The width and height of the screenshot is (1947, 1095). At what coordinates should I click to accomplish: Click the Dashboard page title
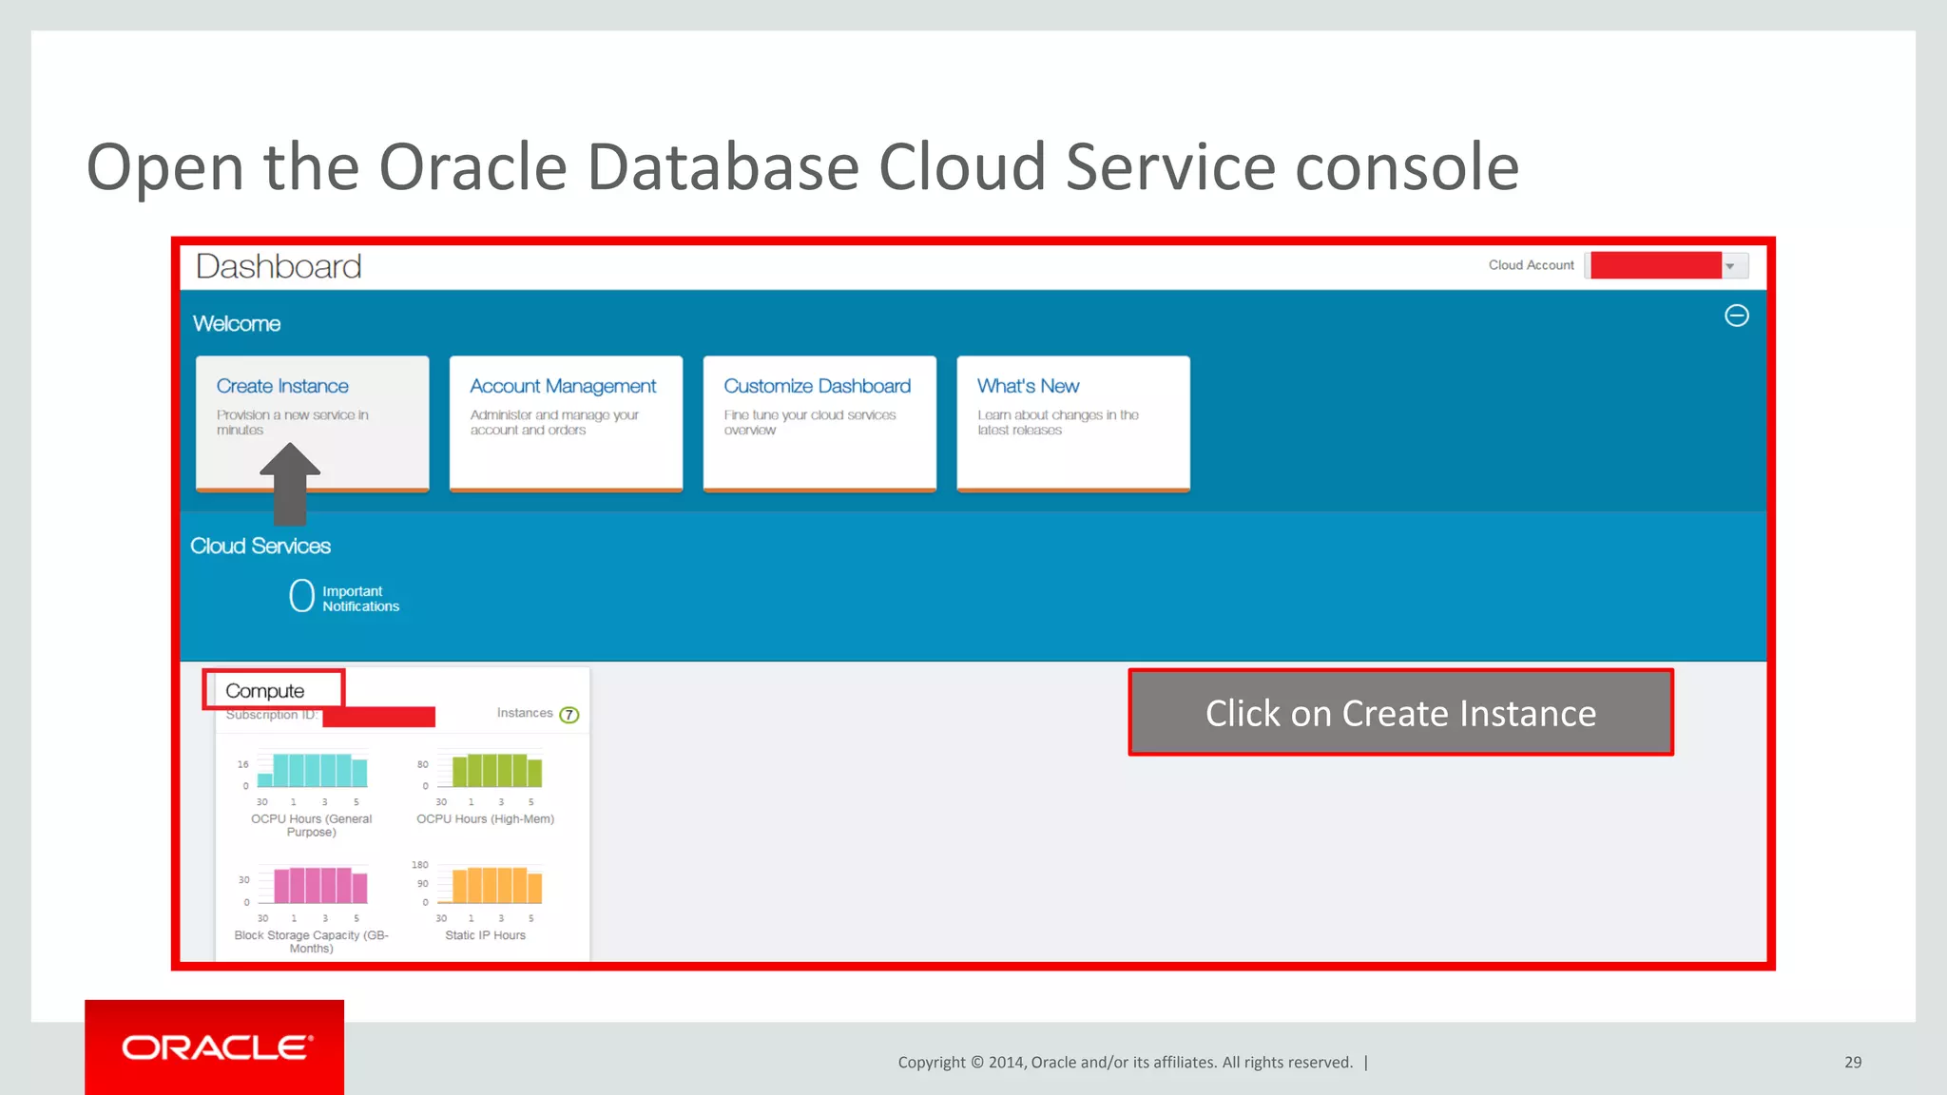coord(279,267)
